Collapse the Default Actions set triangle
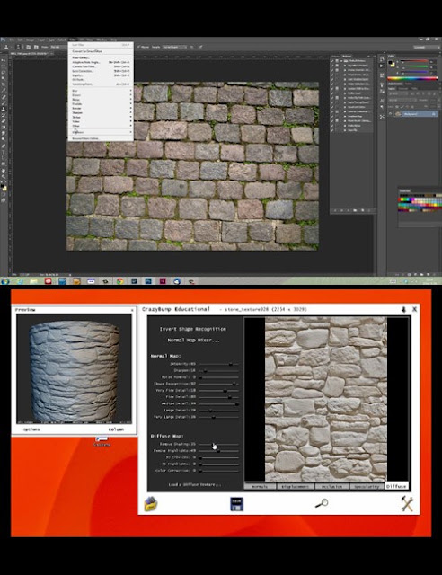This screenshot has width=442, height=575. pos(342,61)
